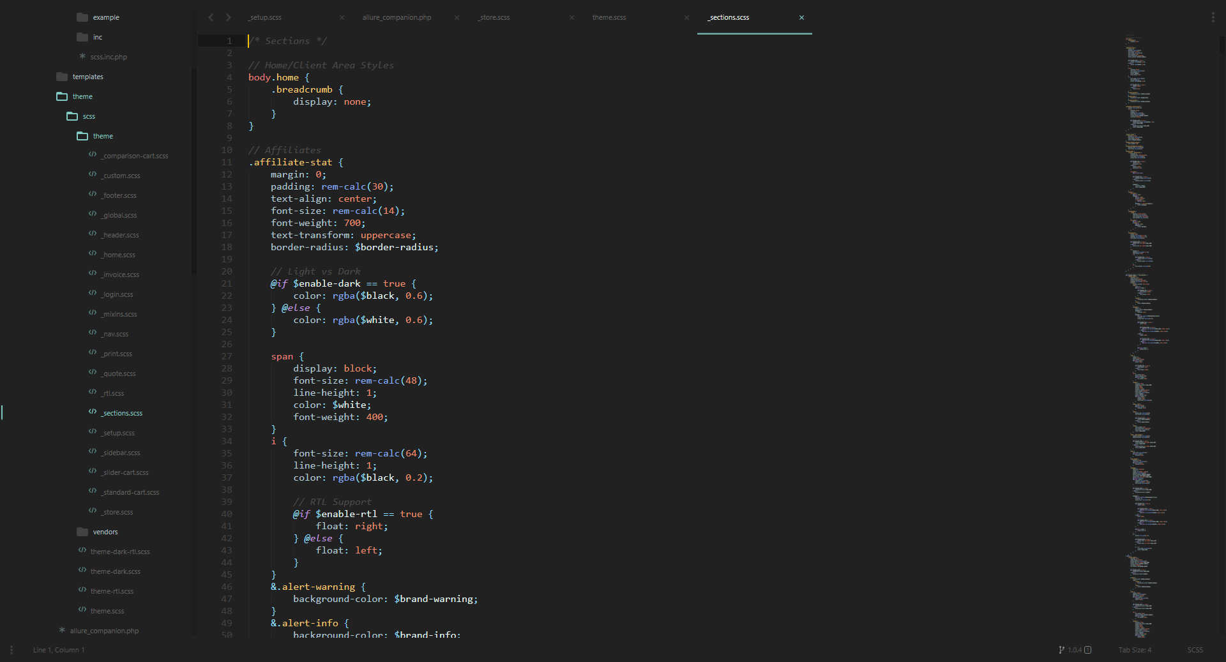Click '// Home/Client Area Styles' comment
This screenshot has width=1226, height=662.
coord(321,65)
